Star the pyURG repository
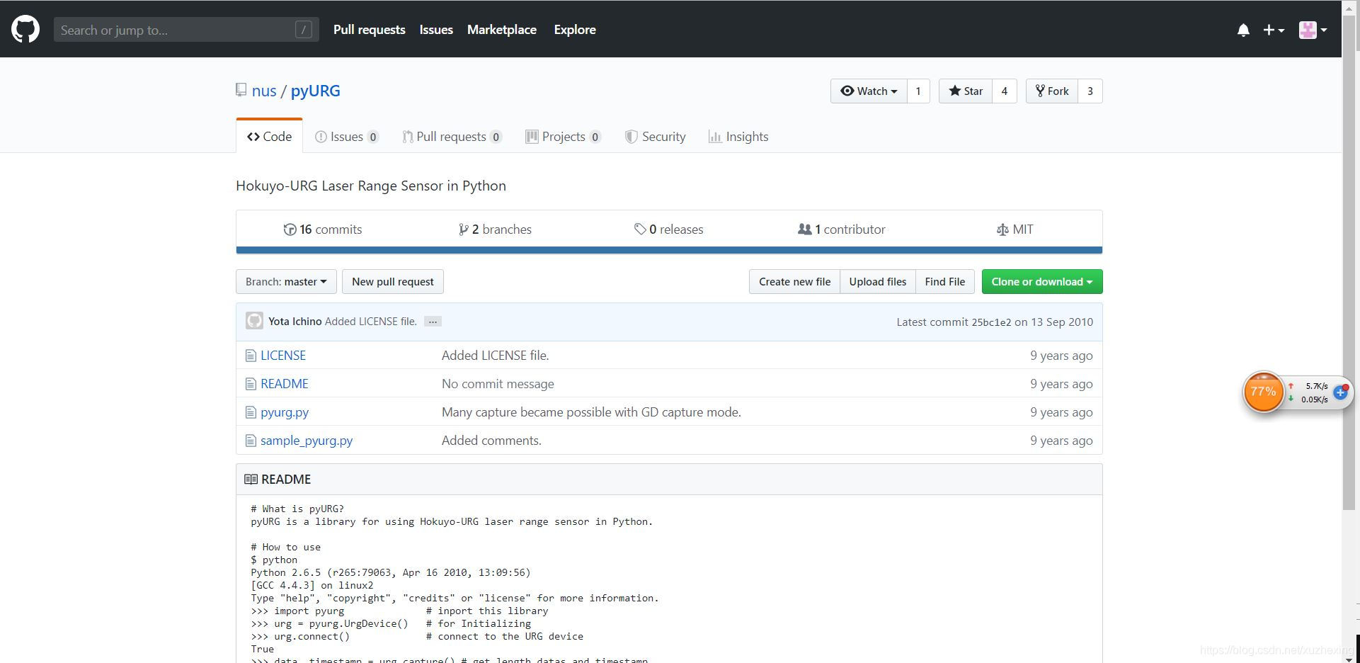 point(966,91)
